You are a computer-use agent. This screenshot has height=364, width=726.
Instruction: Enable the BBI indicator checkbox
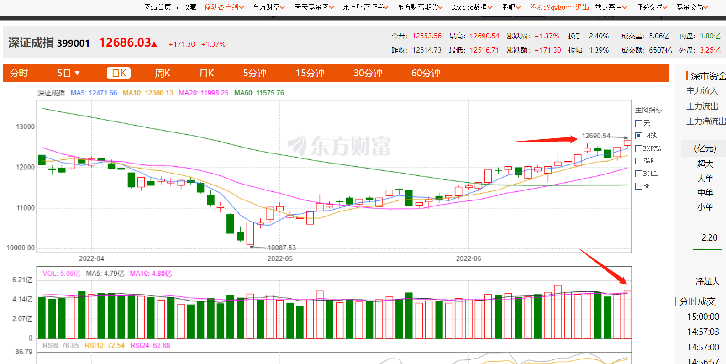pos(639,186)
